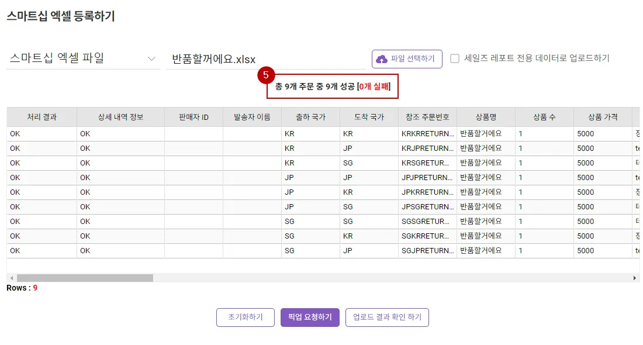Click 상세 내역 OK cell in SGSGRETUR row
The height and width of the screenshot is (345, 643).
[120, 222]
